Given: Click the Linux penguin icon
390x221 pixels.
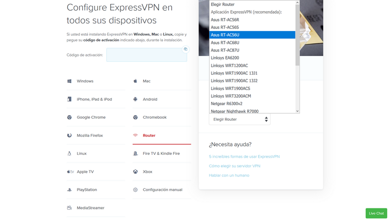Looking at the screenshot, I should (x=69, y=153).
